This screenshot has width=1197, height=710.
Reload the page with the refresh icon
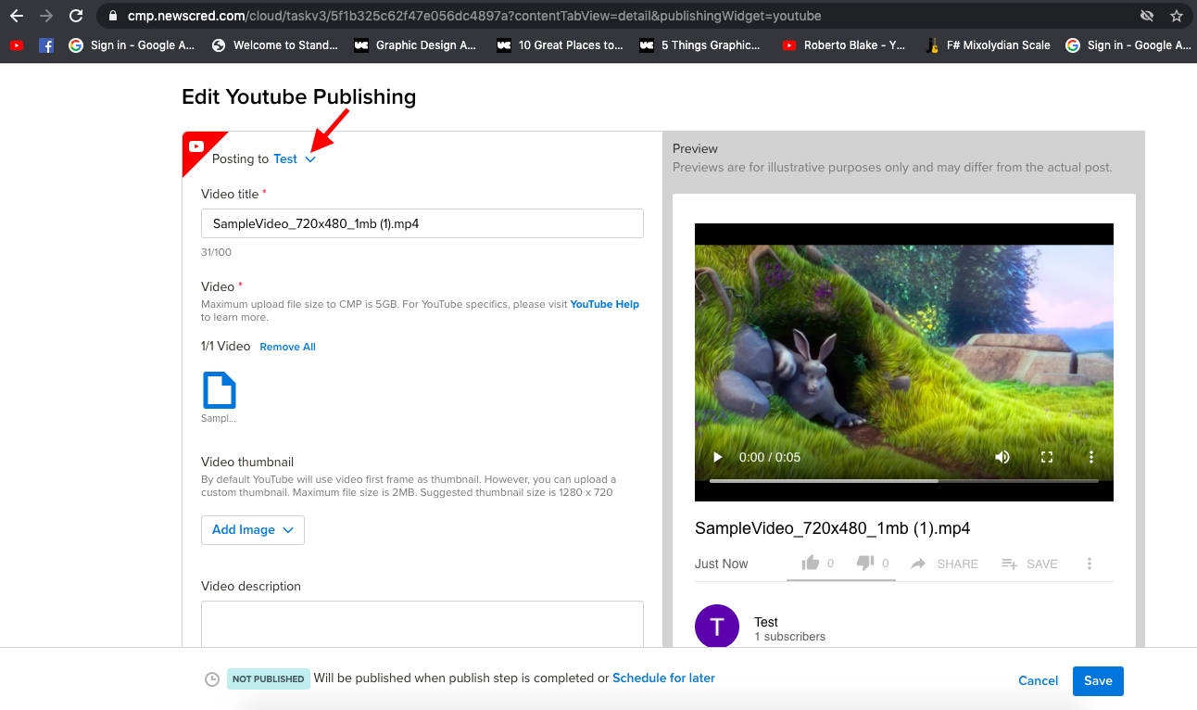76,16
